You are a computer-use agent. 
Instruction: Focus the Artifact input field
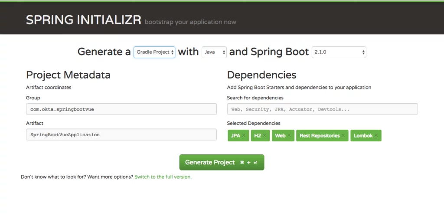(121, 134)
